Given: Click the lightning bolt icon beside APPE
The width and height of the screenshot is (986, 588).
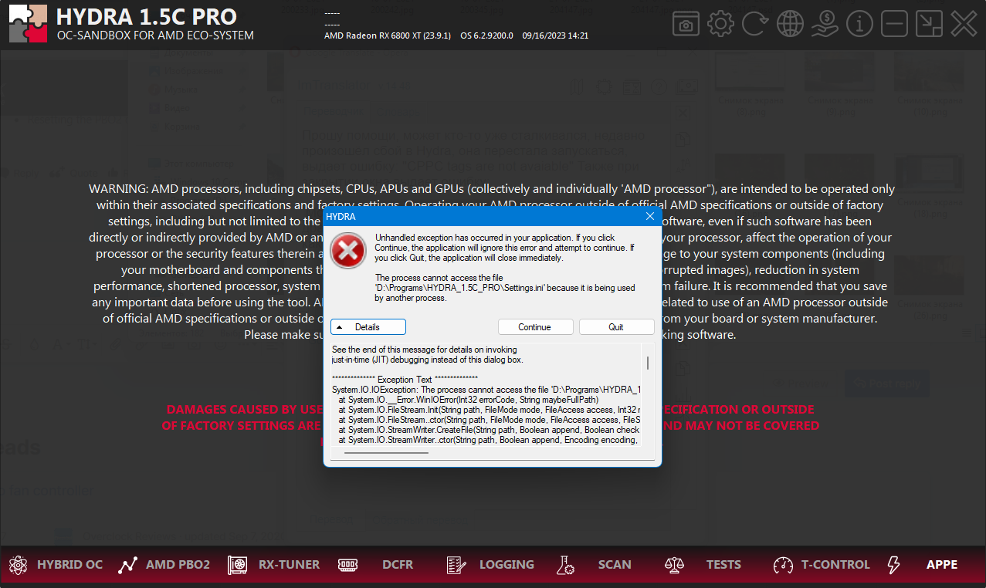Looking at the screenshot, I should 893,565.
